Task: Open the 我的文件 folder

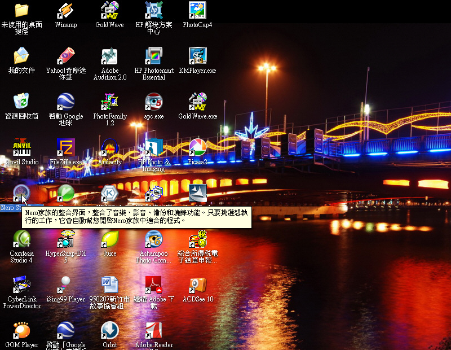Action: (x=21, y=56)
